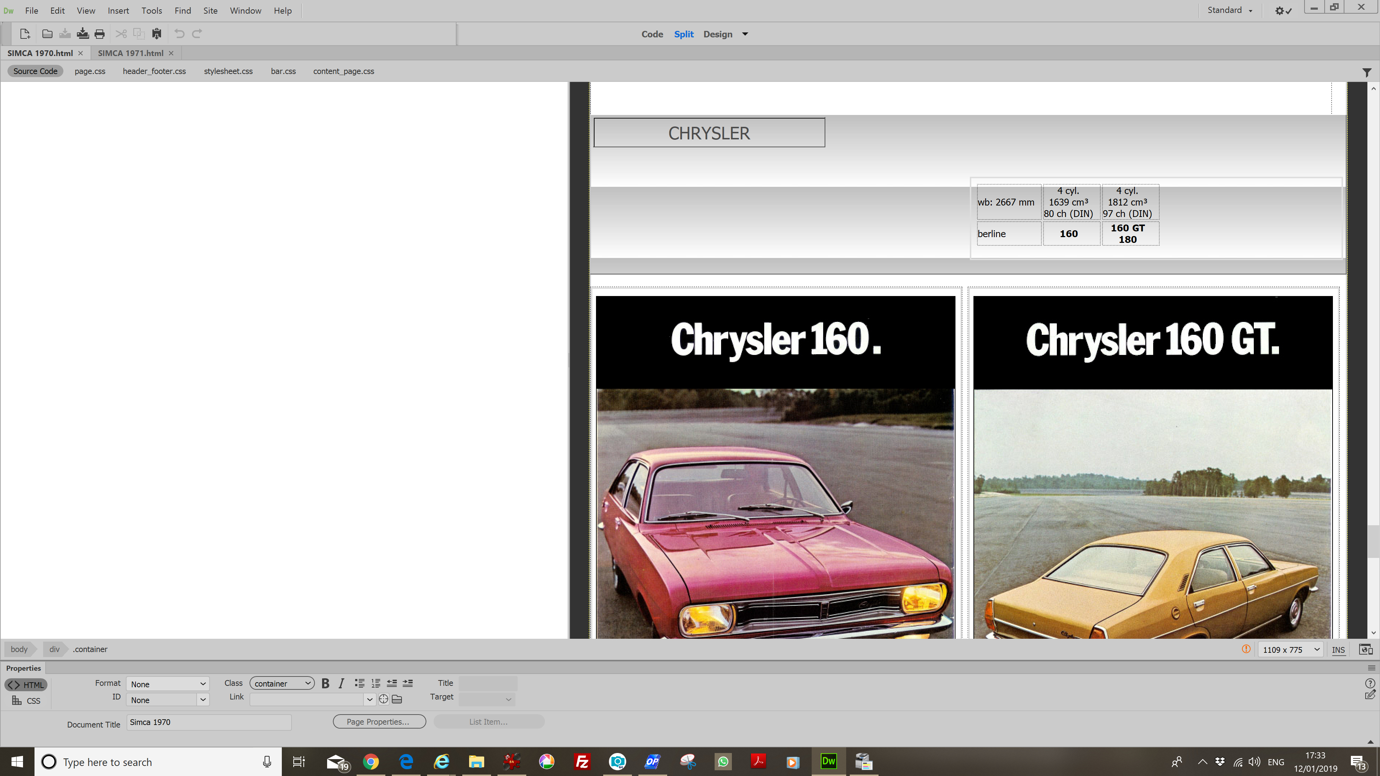The height and width of the screenshot is (776, 1380).
Task: Switch to Code view
Action: point(652,34)
